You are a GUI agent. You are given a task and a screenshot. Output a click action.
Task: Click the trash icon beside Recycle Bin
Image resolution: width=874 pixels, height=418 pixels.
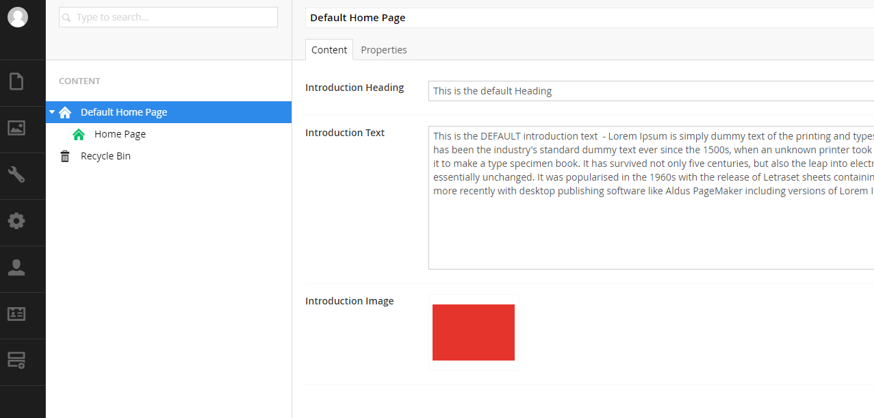65,156
